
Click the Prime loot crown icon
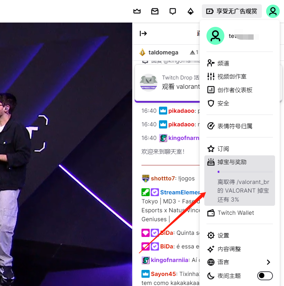point(137,11)
